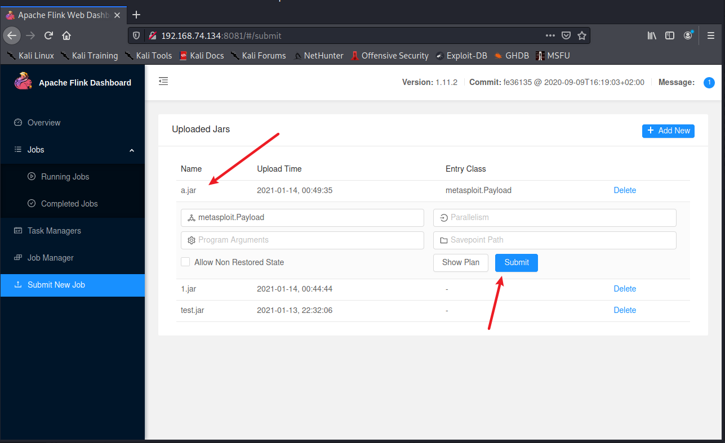
Task: Open the page actions ellipsis menu
Action: 550,35
